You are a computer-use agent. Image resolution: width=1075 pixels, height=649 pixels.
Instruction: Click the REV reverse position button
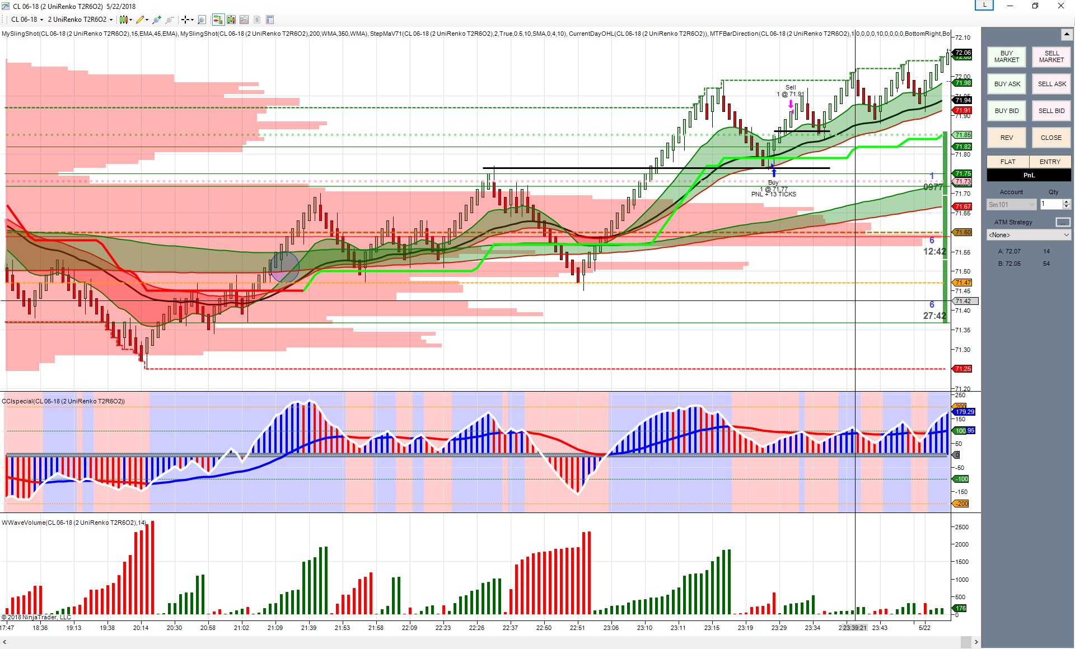(1006, 138)
